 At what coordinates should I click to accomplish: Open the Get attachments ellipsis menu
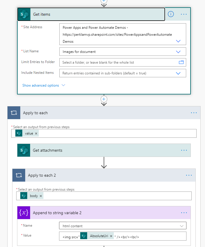coord(184,150)
